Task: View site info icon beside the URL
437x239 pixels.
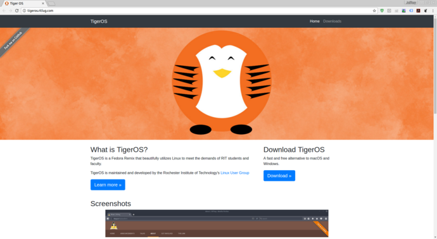Action: click(x=24, y=11)
